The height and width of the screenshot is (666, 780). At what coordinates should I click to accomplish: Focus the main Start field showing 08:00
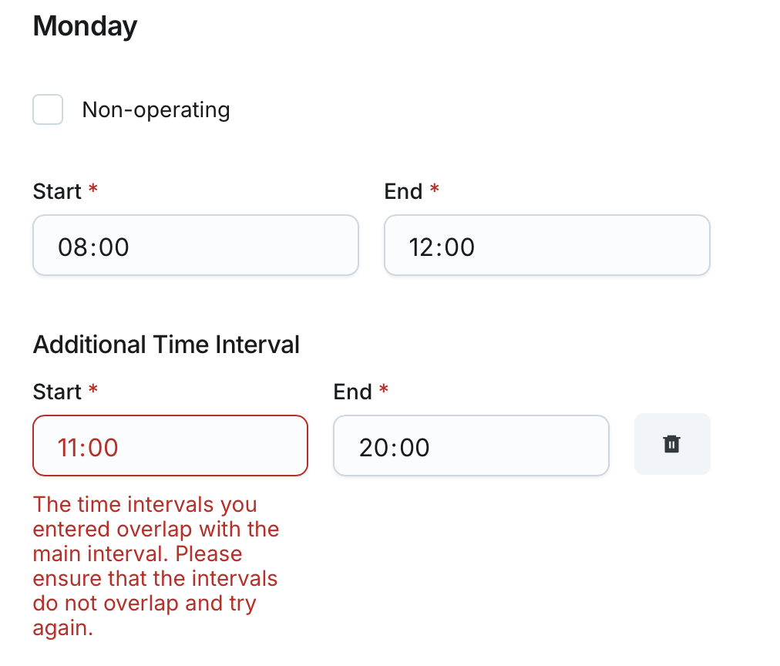(x=195, y=245)
